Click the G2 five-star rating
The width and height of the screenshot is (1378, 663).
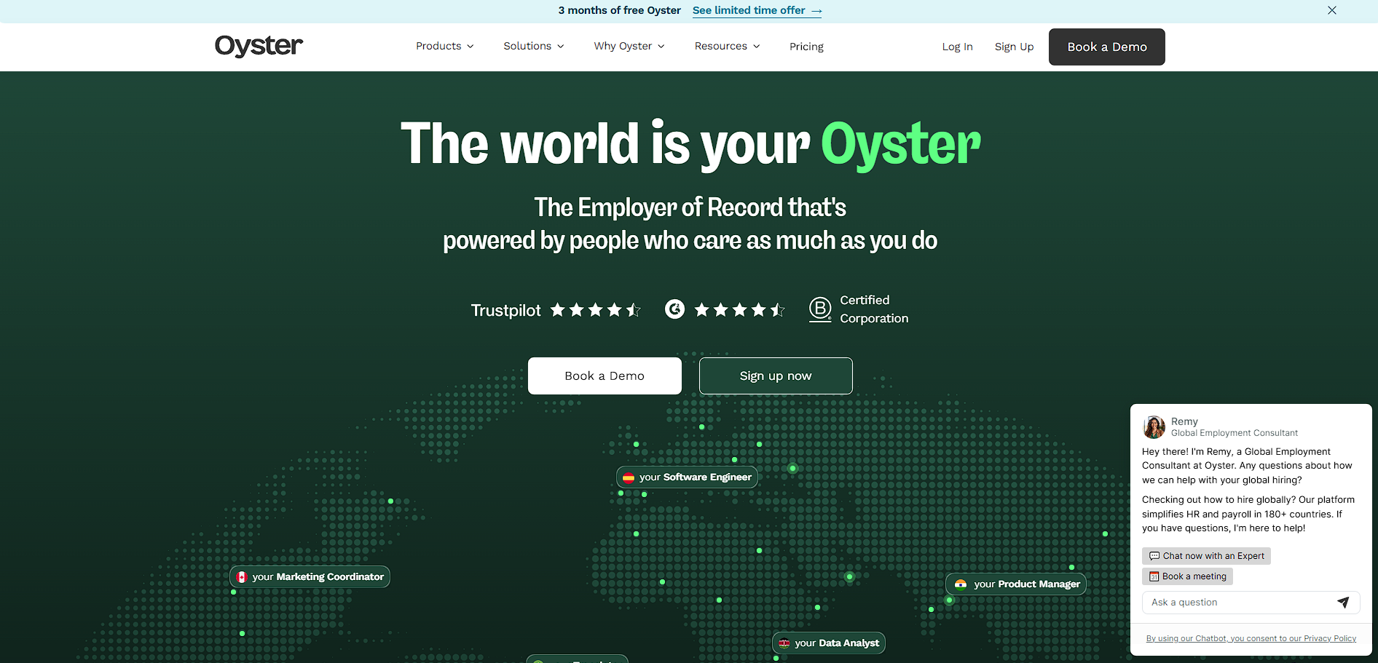coord(739,310)
